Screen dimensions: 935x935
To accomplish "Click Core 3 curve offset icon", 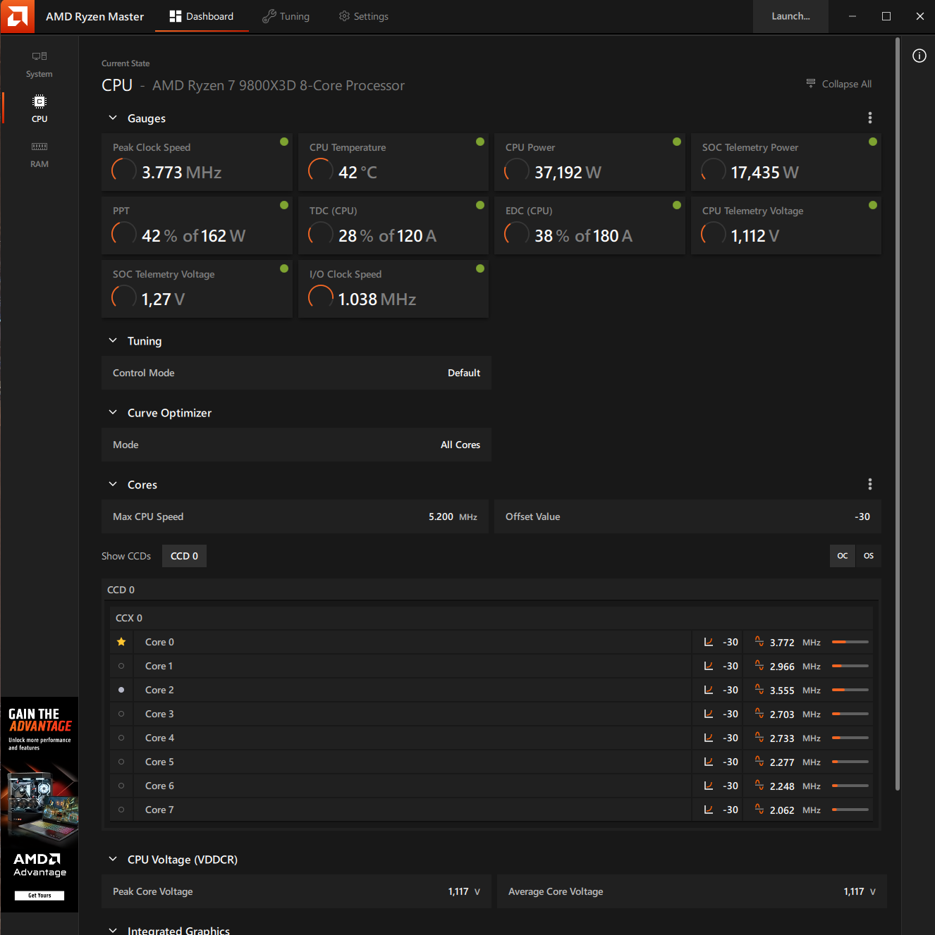I will pos(709,714).
